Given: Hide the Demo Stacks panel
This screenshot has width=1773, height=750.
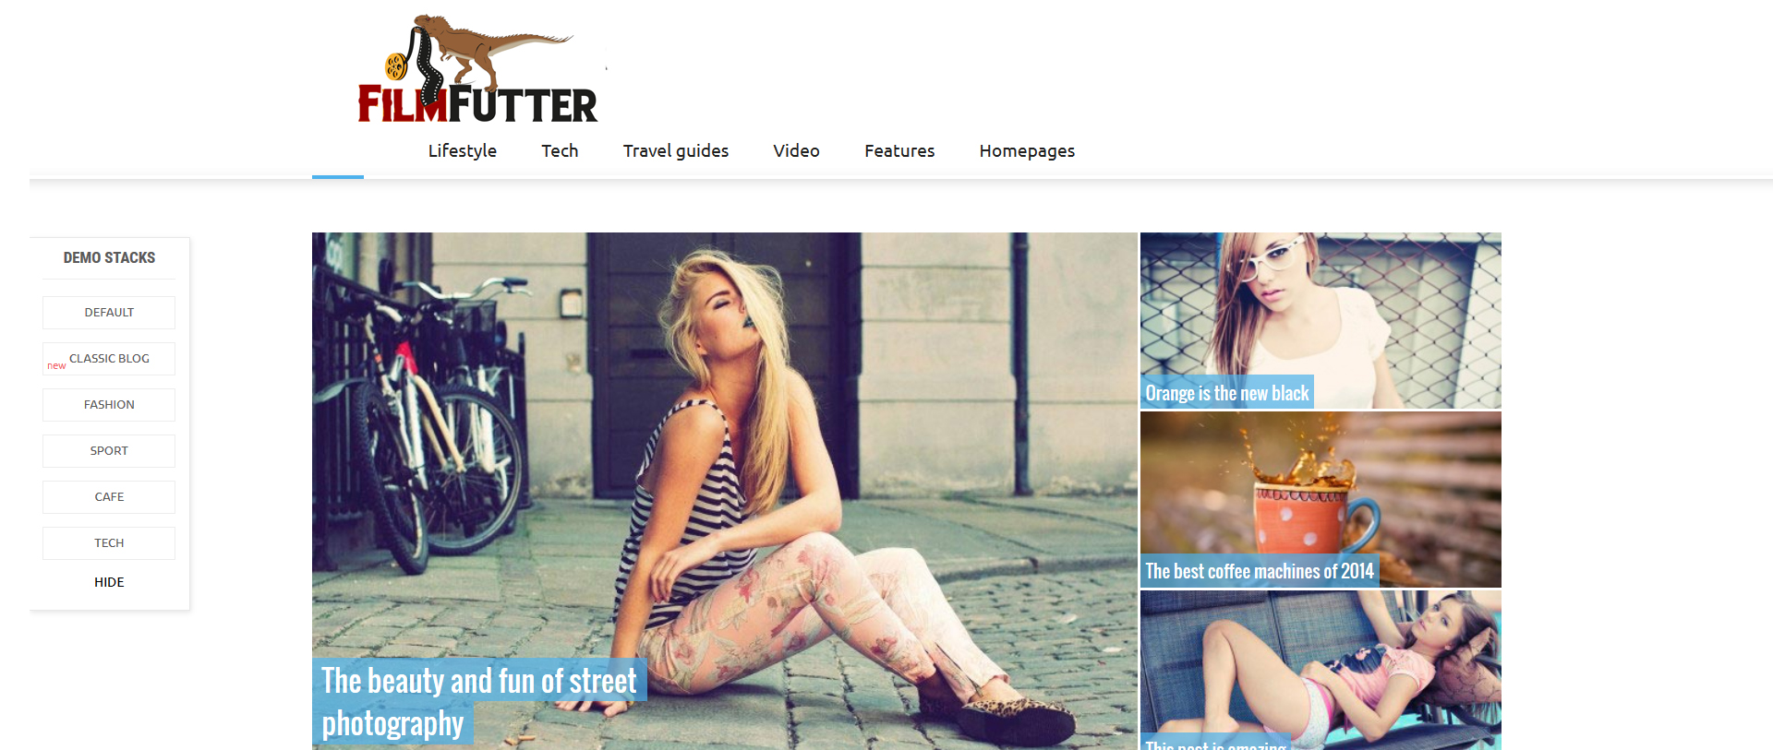Looking at the screenshot, I should [109, 582].
